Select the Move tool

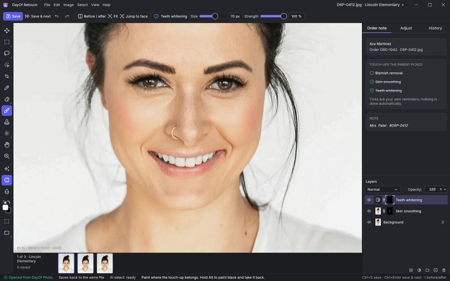7,31
